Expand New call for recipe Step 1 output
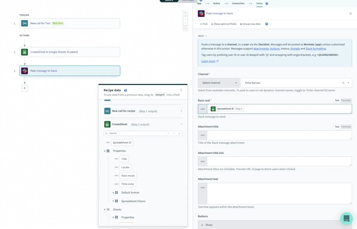Screen dimensions: 357x229 [181, 111]
